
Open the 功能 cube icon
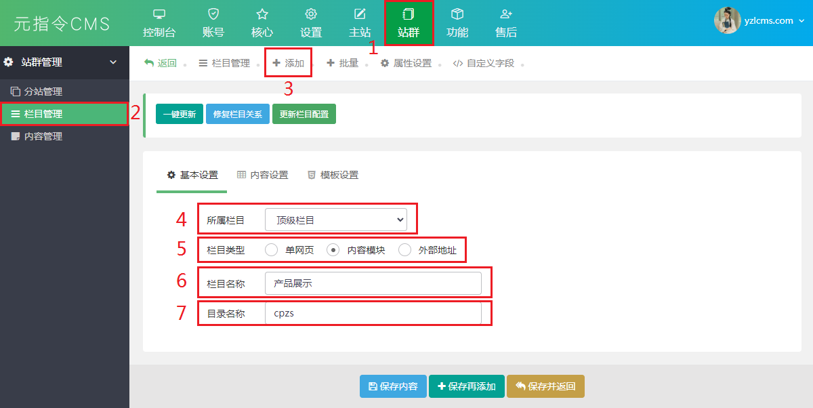[457, 14]
